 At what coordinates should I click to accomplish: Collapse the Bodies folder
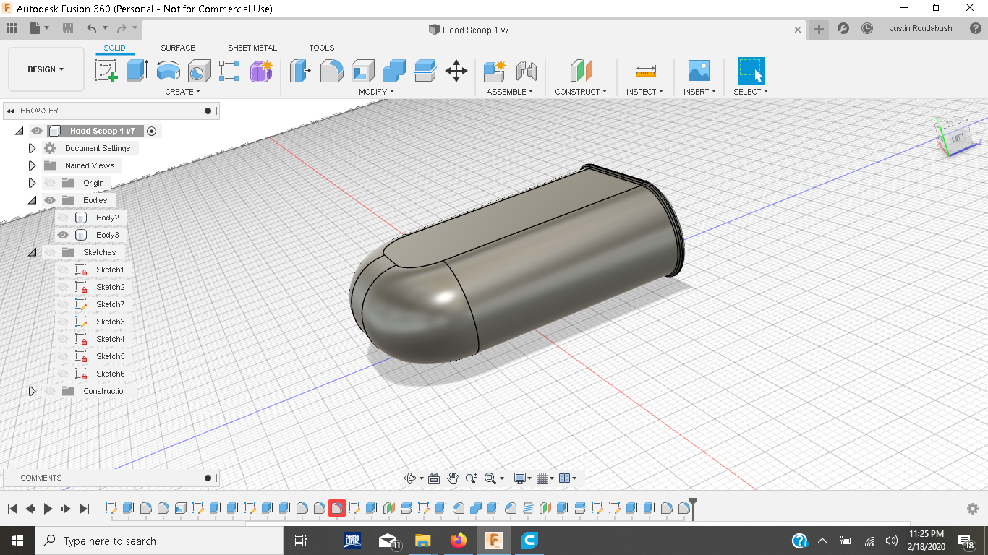(32, 200)
